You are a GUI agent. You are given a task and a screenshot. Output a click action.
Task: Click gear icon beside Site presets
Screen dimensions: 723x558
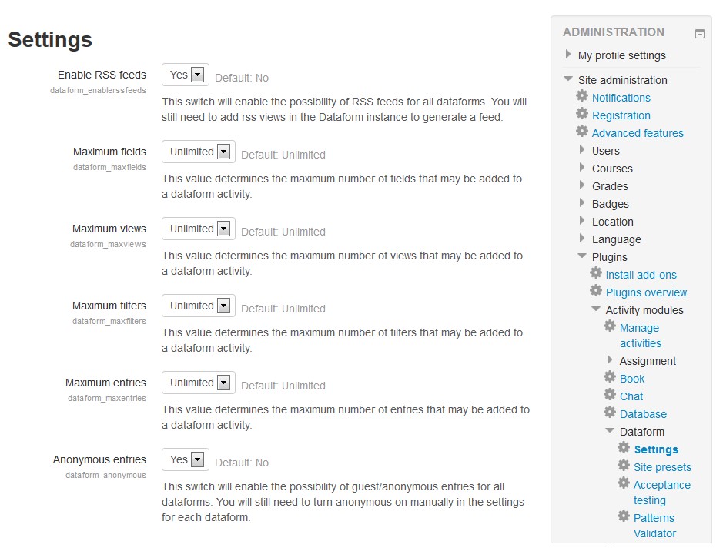pyautogui.click(x=624, y=466)
